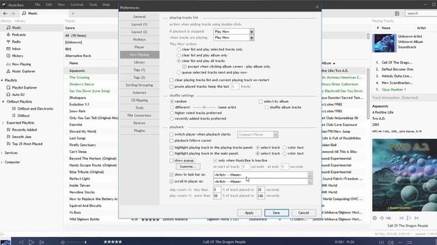Select 'queue selected tracks next and play now'
This screenshot has width=437, height=245.
point(179,73)
